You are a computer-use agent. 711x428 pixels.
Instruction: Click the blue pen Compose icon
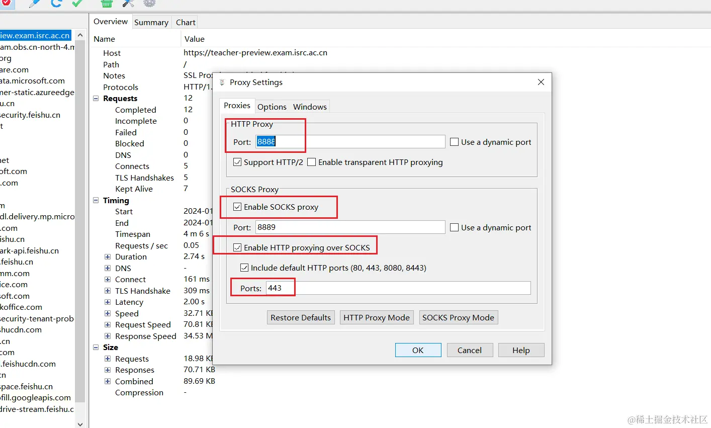coord(35,3)
